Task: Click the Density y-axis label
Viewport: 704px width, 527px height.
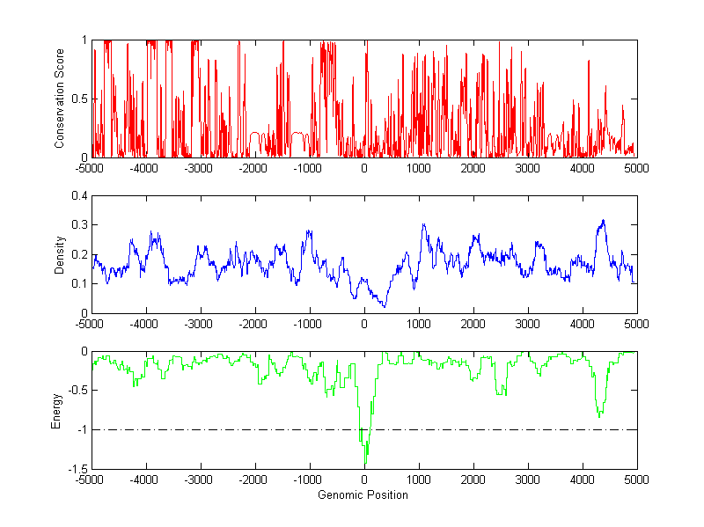Action: (x=60, y=254)
